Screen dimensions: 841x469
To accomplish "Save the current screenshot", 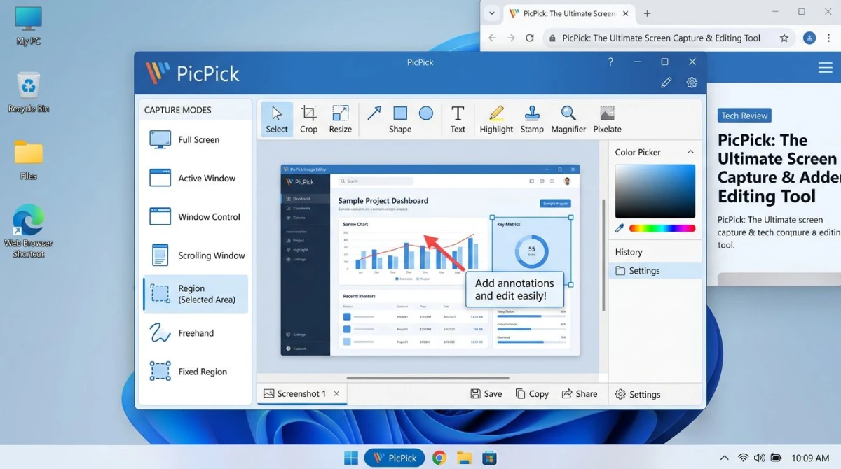I will (486, 394).
